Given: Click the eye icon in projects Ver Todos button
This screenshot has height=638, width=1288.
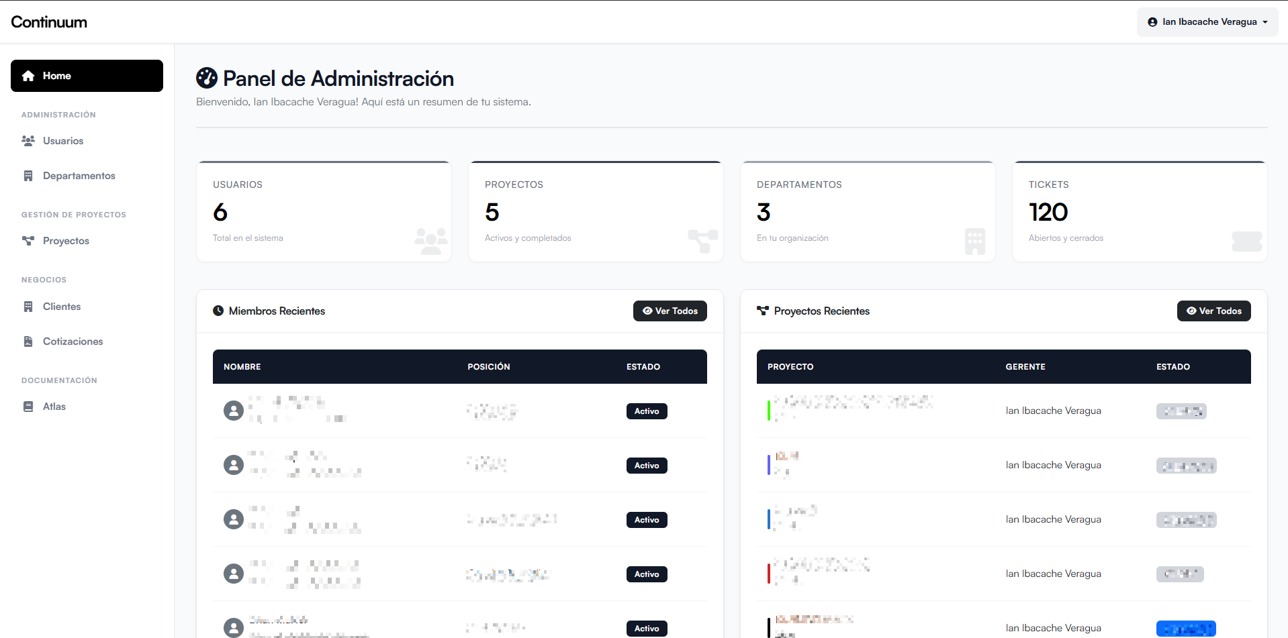Looking at the screenshot, I should tap(1191, 311).
